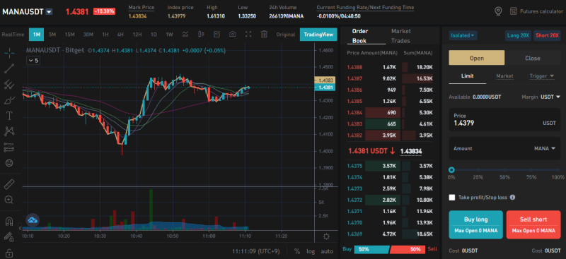The height and width of the screenshot is (259, 566).
Task: Enable Take profit/Stop loss checkbox
Action: (451, 198)
